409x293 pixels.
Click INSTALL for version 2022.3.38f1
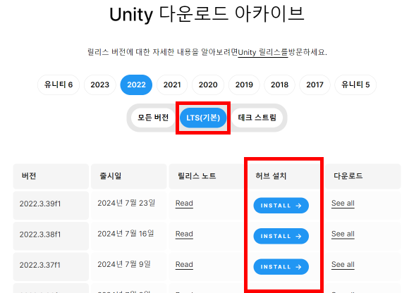(x=281, y=236)
